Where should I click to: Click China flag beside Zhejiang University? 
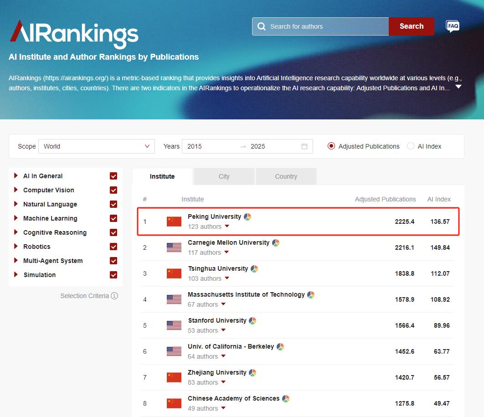point(174,377)
